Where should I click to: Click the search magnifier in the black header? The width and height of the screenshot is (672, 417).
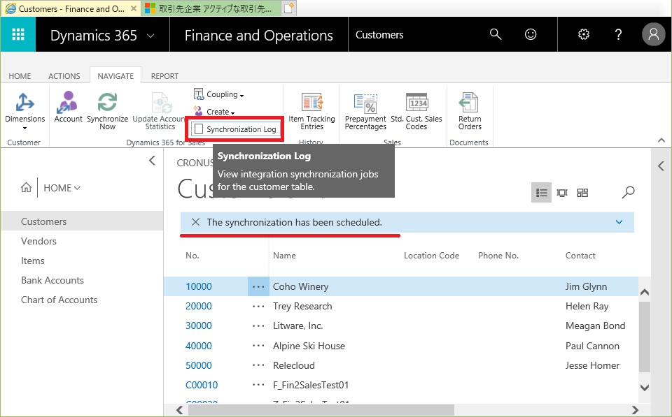(x=496, y=34)
